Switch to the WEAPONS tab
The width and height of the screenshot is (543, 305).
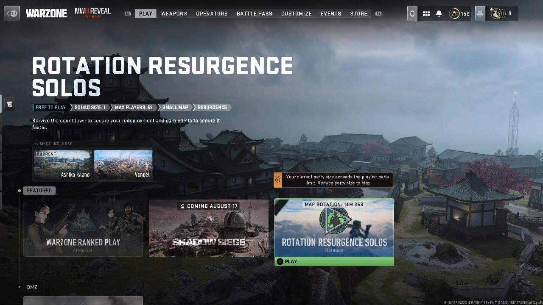[x=174, y=14]
